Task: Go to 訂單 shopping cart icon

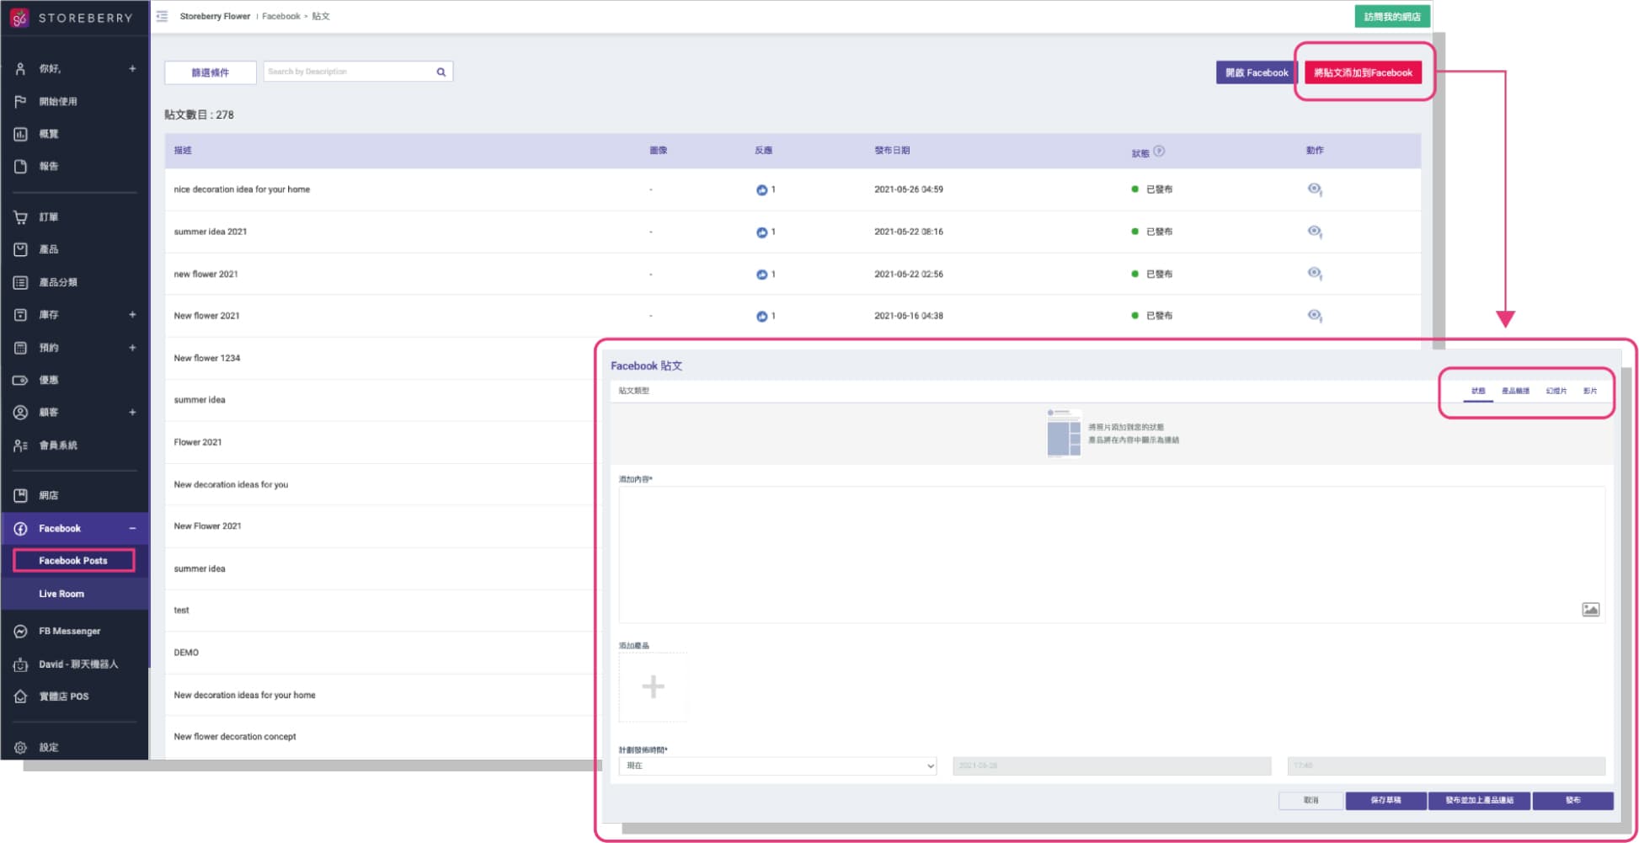Action: [20, 217]
